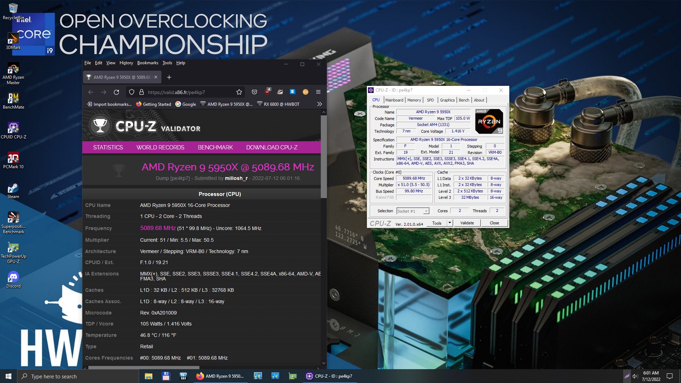
Task: Open the notification center icon
Action: 670,376
